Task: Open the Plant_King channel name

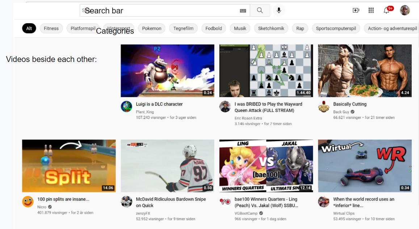Action: click(145, 112)
